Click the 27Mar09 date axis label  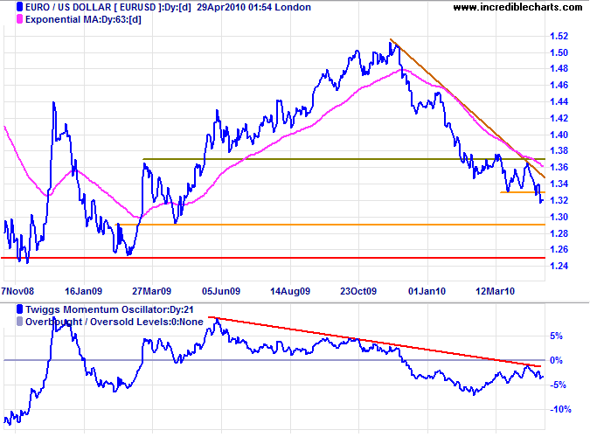tap(151, 291)
